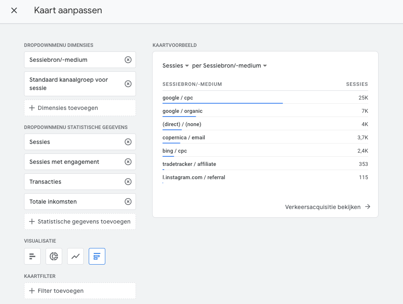Viewport: 403px width, 304px height.
Task: Click the Sessies column header
Action: coord(357,84)
